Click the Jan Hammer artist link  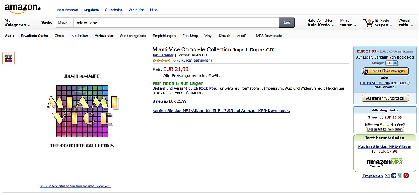click(163, 55)
